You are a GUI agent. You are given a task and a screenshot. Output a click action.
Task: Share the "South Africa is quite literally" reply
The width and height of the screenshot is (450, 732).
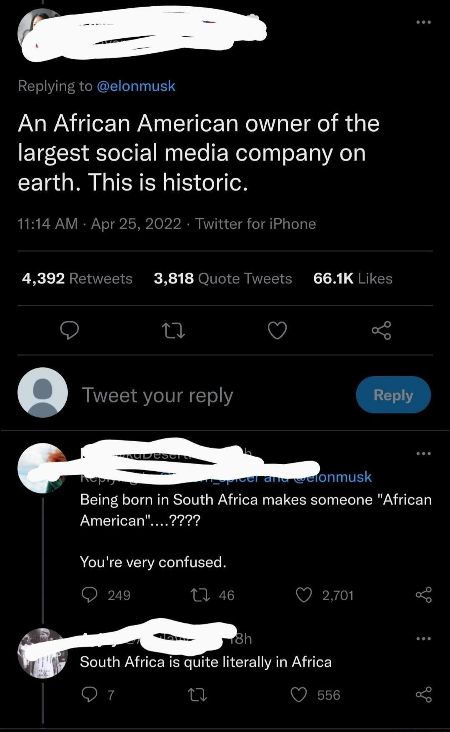(423, 695)
